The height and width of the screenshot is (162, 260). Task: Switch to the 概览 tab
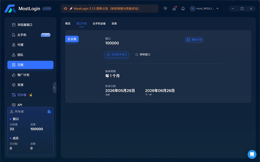68,23
